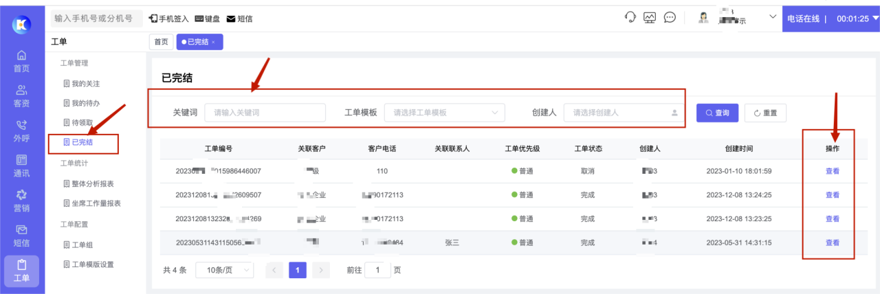Click the 查询 search button
The image size is (880, 294).
[x=717, y=113]
